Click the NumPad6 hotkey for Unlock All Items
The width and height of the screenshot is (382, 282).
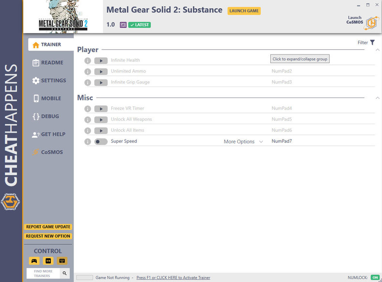point(281,130)
